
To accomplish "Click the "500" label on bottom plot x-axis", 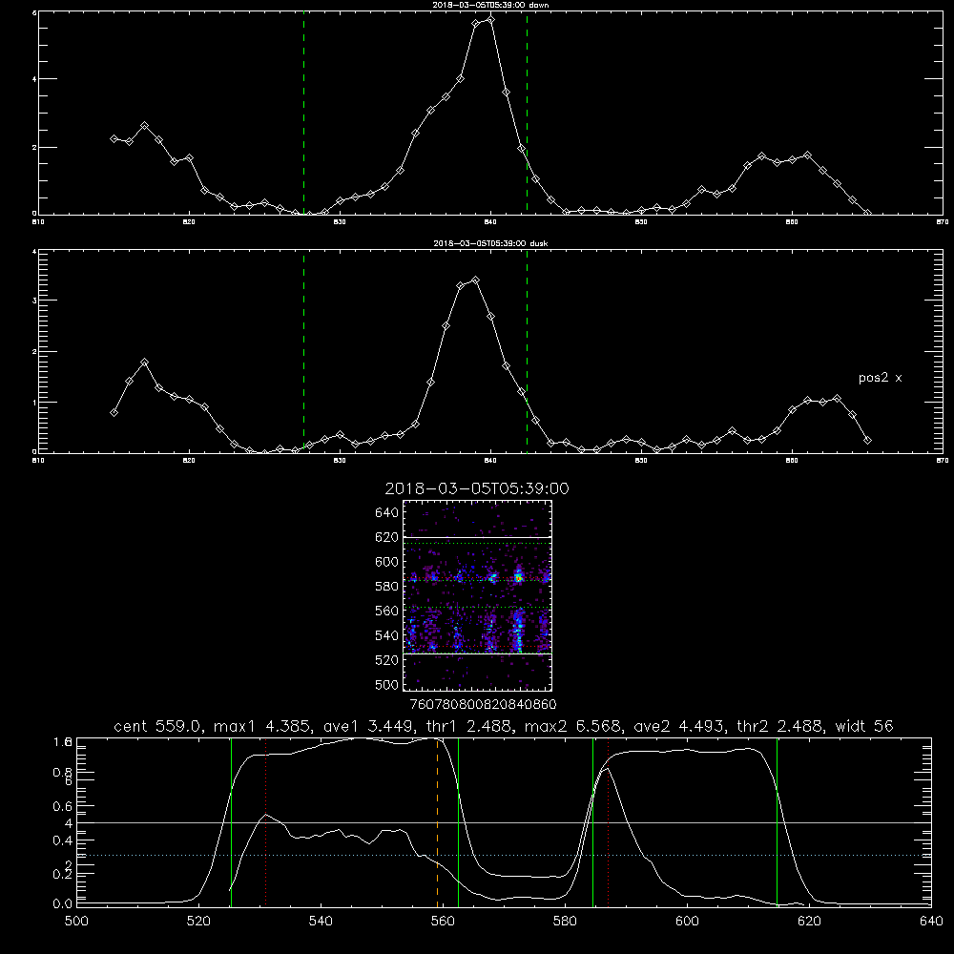I will tap(76, 922).
